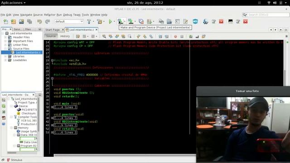Expand the Linker Files folder
The image size is (290, 163).
(x=5, y=45)
